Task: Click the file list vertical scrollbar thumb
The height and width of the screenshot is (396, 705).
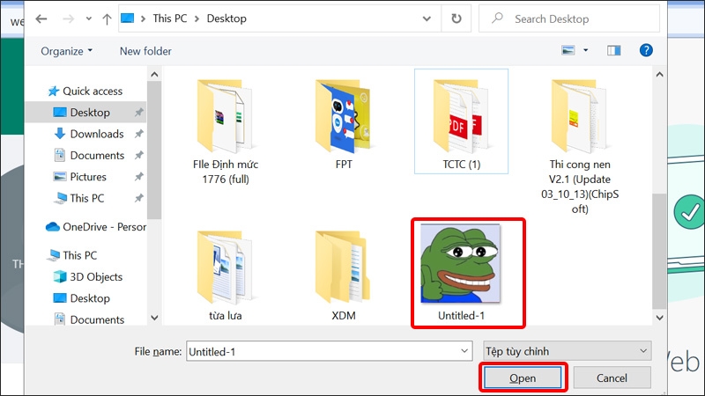Action: 659,252
